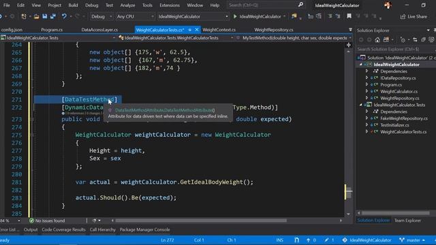The height and width of the screenshot is (245, 436).
Task: Click the user account avatar
Action: (388, 5)
